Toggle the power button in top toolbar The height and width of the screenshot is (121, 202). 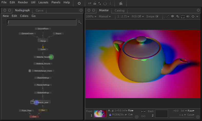[105, 3]
